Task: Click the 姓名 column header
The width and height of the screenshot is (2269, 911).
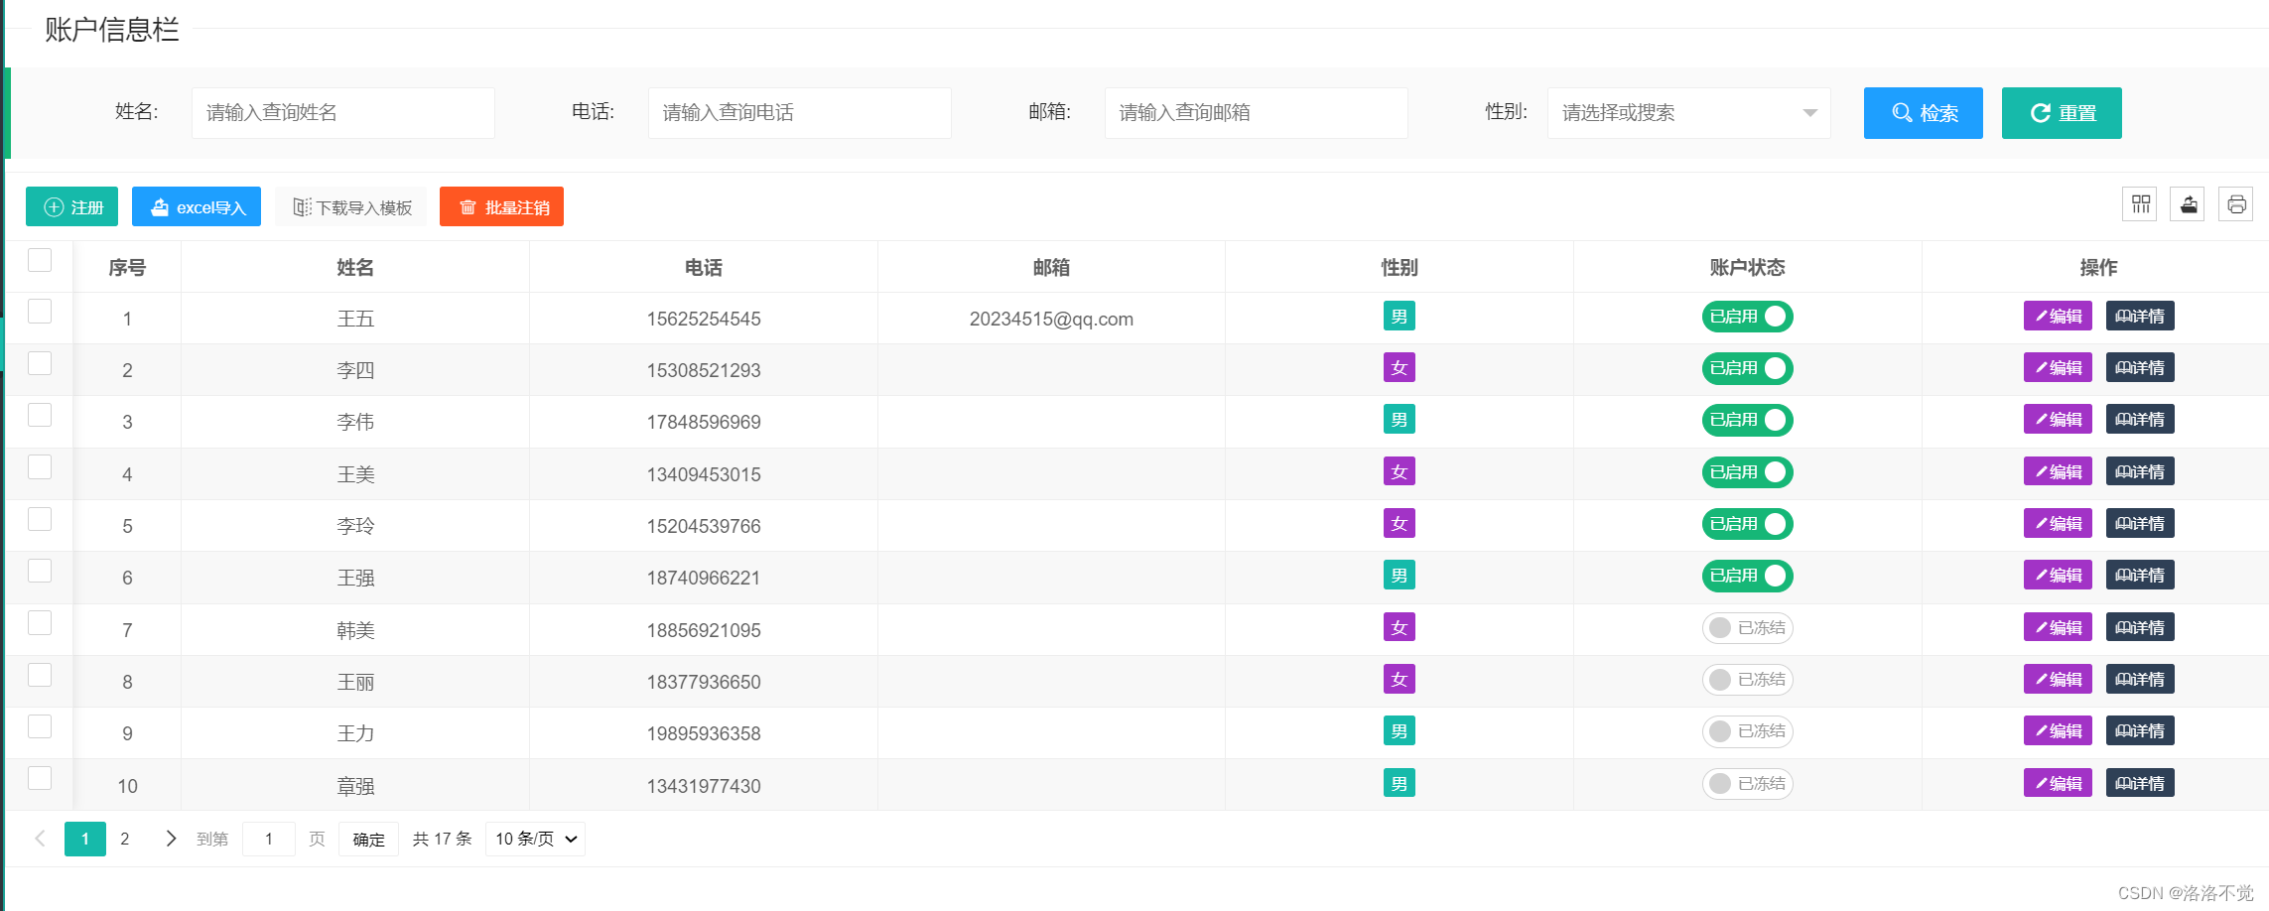Action: (x=355, y=267)
